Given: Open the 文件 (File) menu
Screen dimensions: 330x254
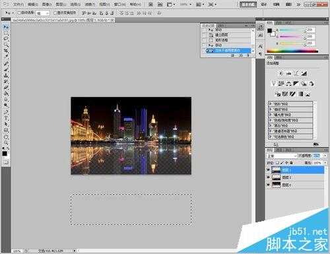Looking at the screenshot, I should click(x=18, y=4).
